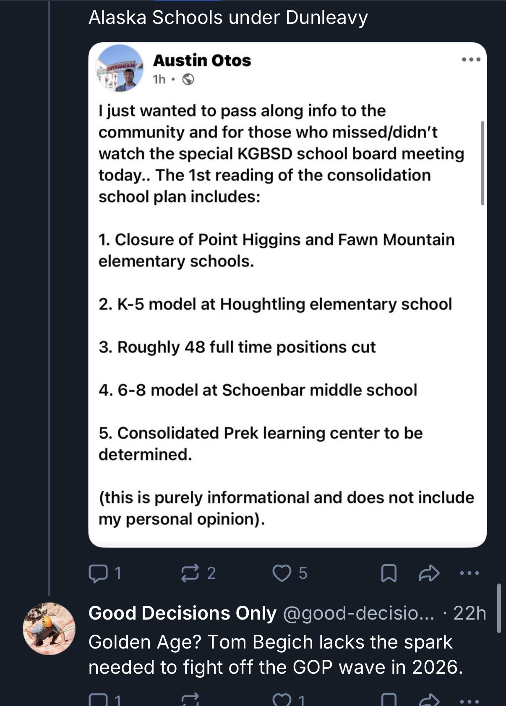Screen dimensions: 506x706
Task: Click the Austin Otos name heading
Action: pyautogui.click(x=202, y=60)
